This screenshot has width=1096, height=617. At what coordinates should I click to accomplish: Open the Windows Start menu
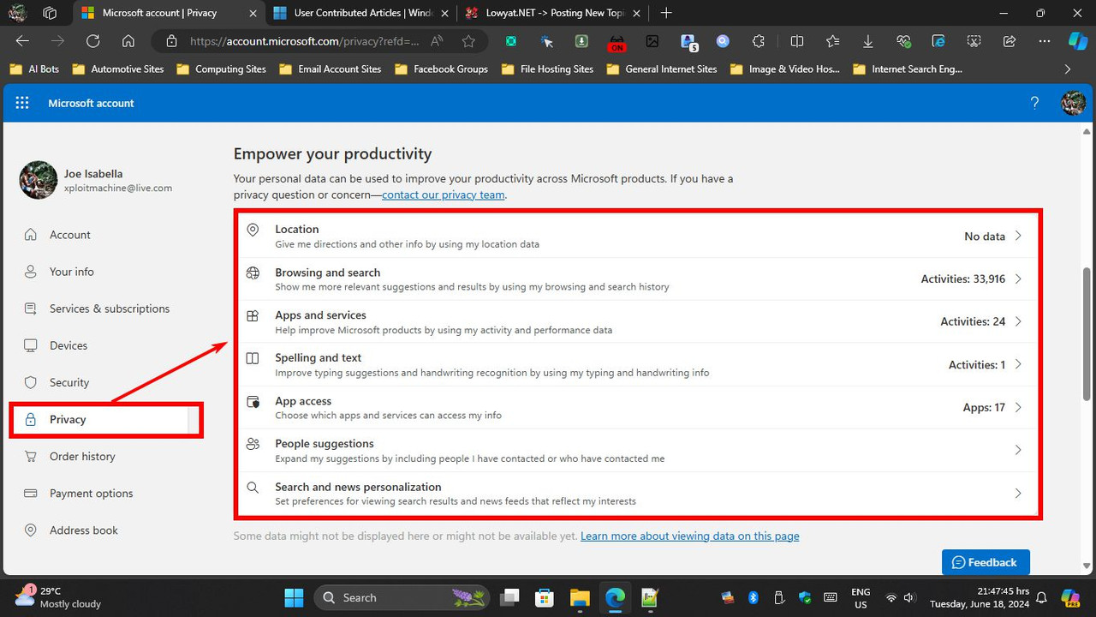294,597
